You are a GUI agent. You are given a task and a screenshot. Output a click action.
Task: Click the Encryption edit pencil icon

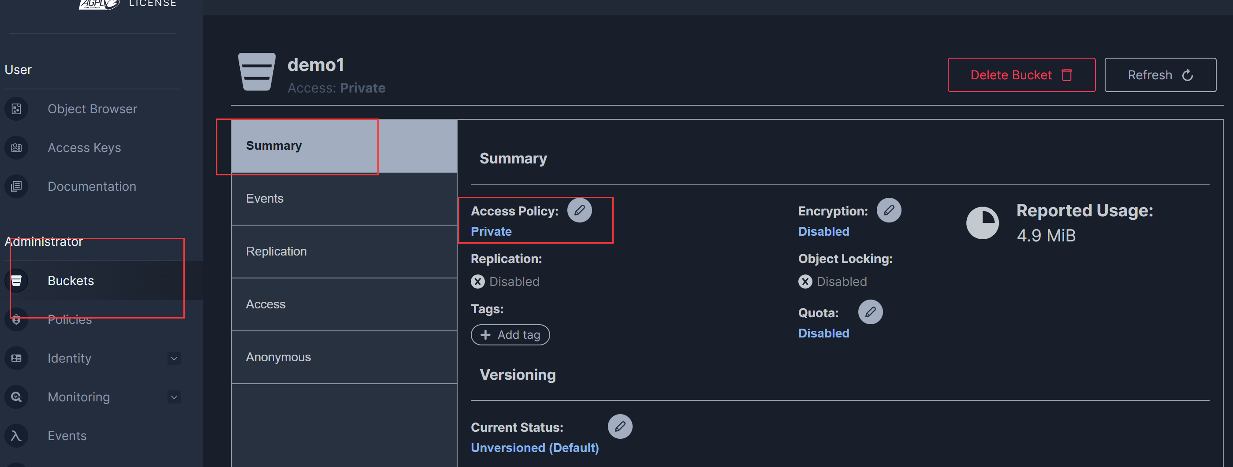pyautogui.click(x=888, y=211)
